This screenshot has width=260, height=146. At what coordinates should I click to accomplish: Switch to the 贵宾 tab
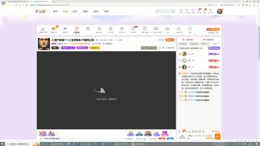[205, 44]
